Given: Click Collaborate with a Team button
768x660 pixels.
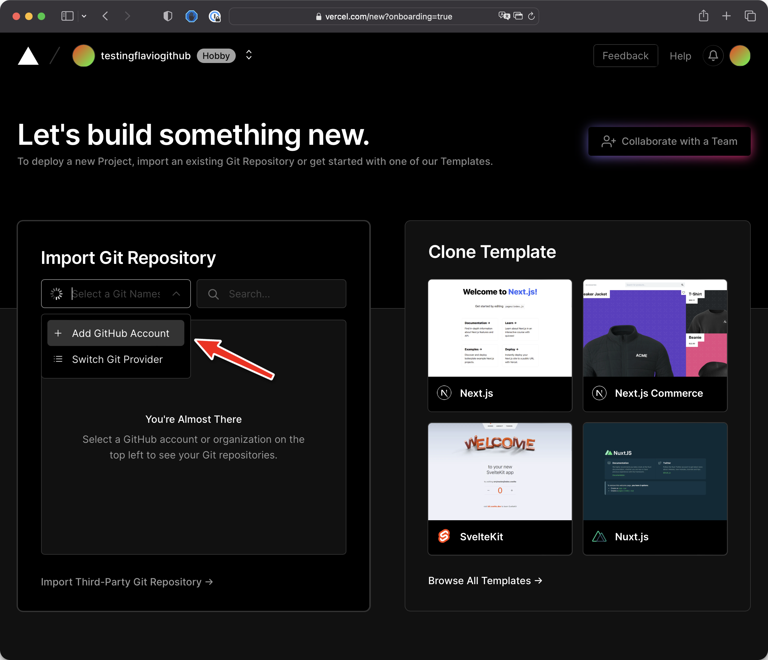Looking at the screenshot, I should 669,141.
